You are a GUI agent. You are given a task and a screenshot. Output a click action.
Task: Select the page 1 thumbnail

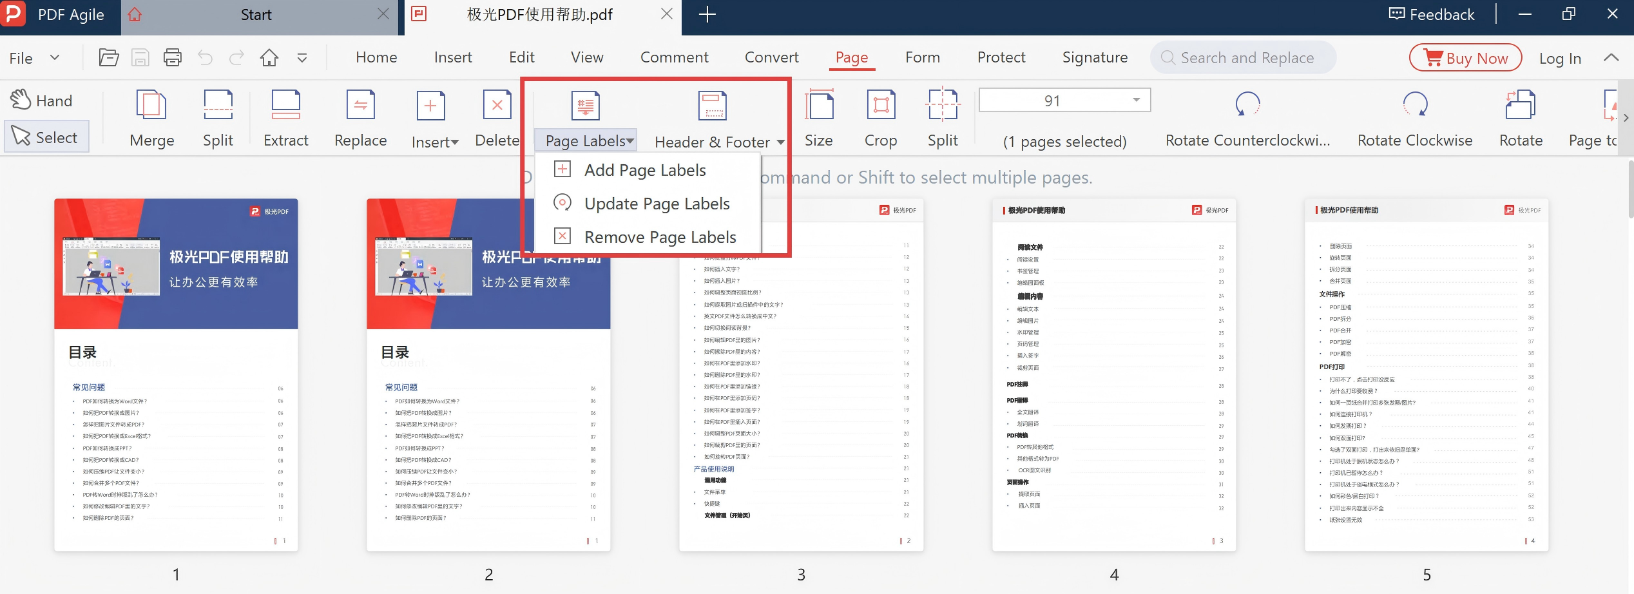[176, 374]
